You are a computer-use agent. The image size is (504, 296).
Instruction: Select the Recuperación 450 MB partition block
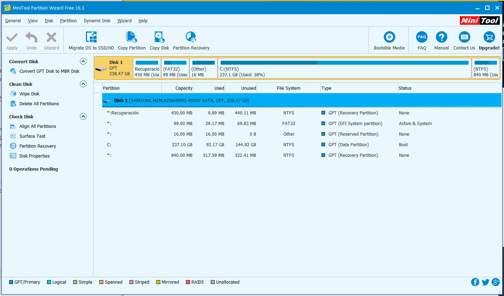coord(147,68)
